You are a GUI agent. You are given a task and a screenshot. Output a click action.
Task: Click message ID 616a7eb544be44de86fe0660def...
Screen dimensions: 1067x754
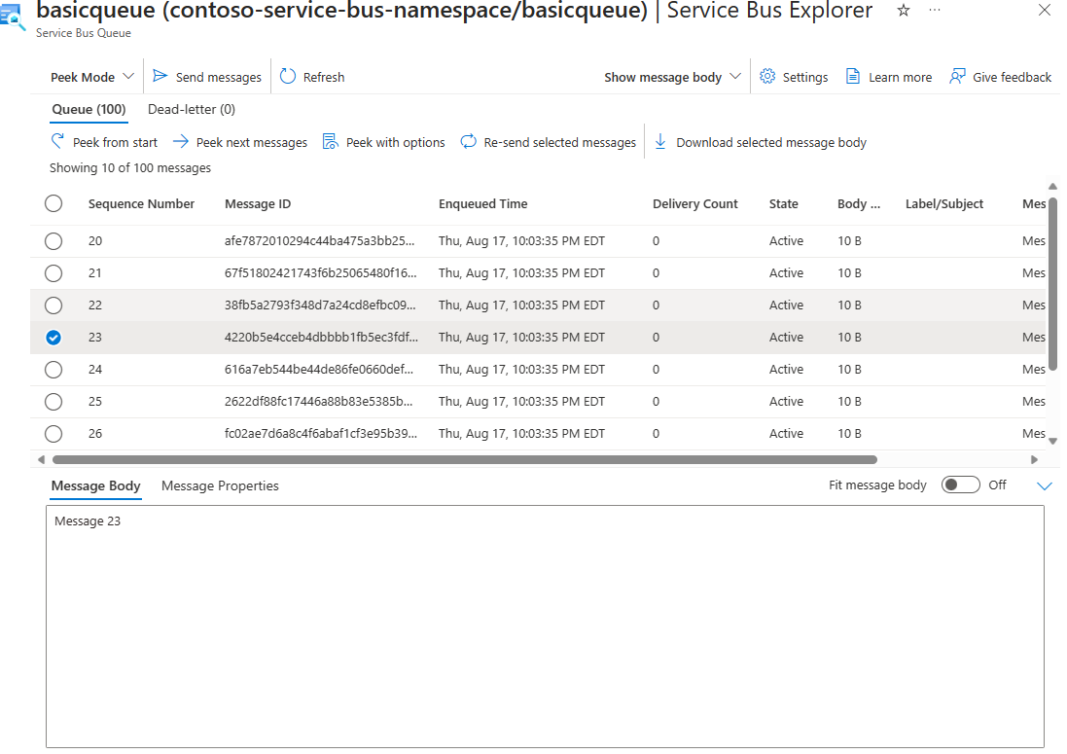click(x=318, y=369)
